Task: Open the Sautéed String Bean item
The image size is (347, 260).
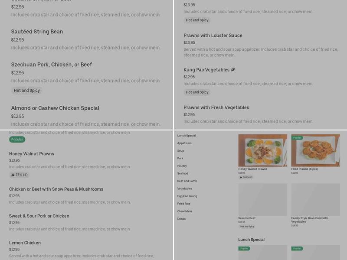Action: tap(37, 32)
